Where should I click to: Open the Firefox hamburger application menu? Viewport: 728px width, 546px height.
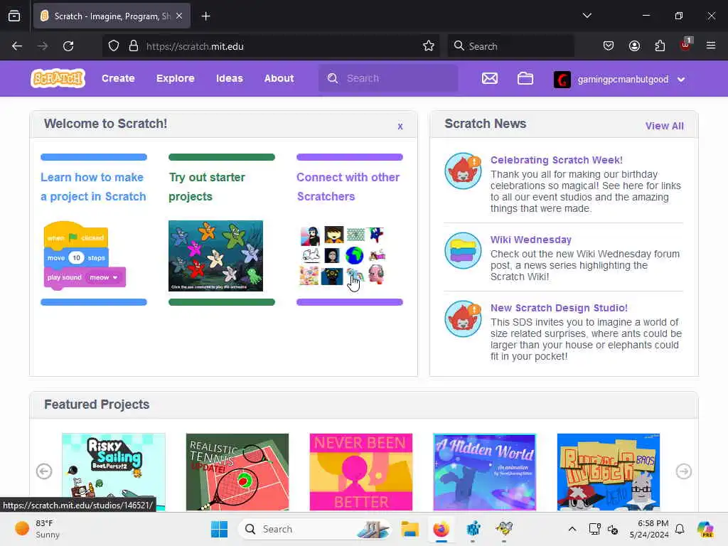(x=711, y=45)
